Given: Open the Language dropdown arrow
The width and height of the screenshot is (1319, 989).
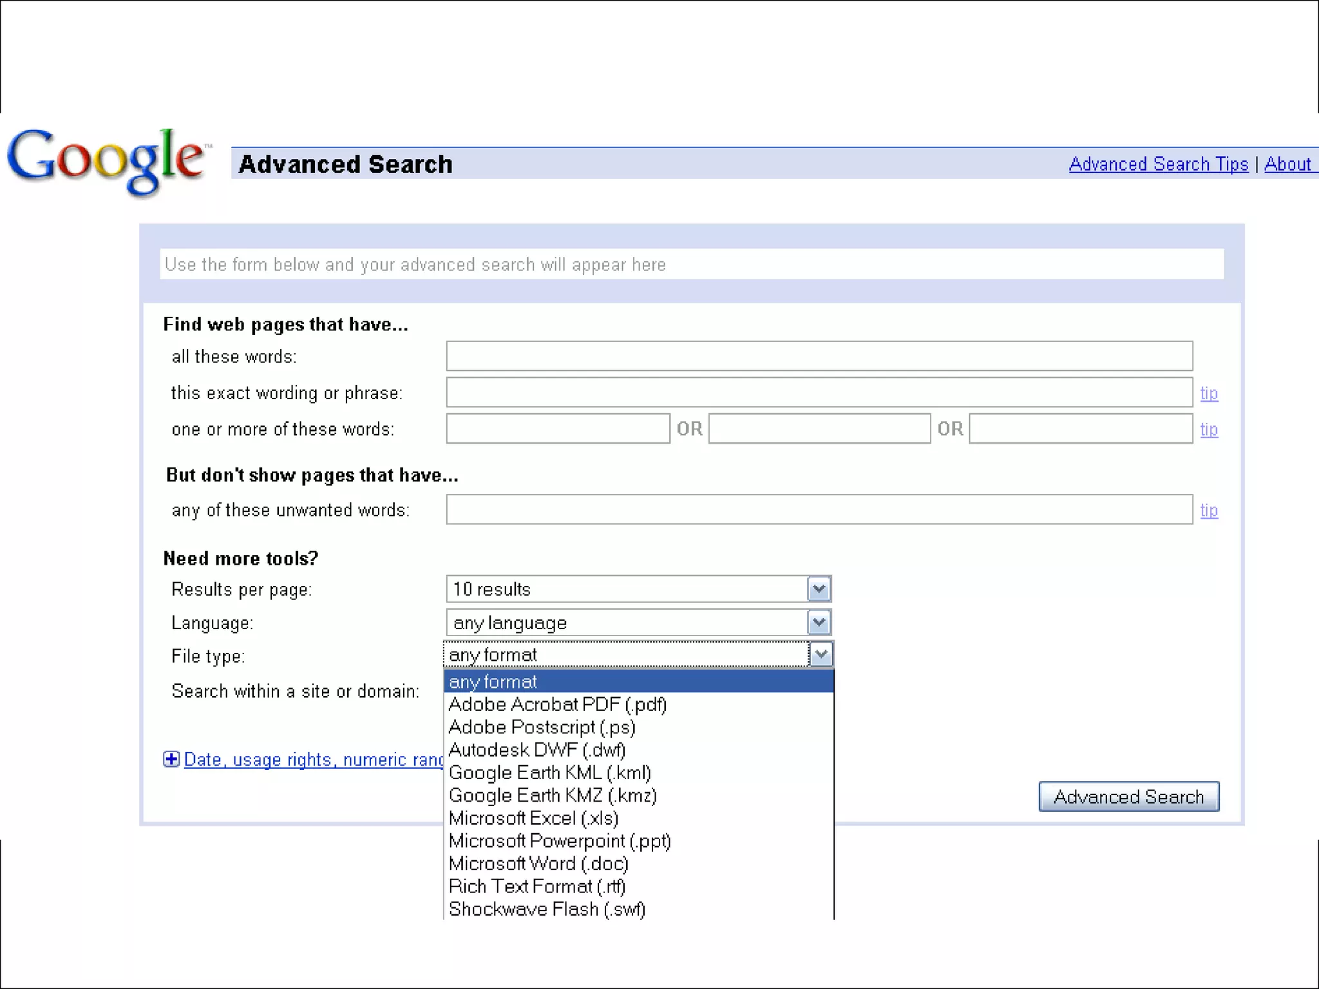Looking at the screenshot, I should 819,623.
